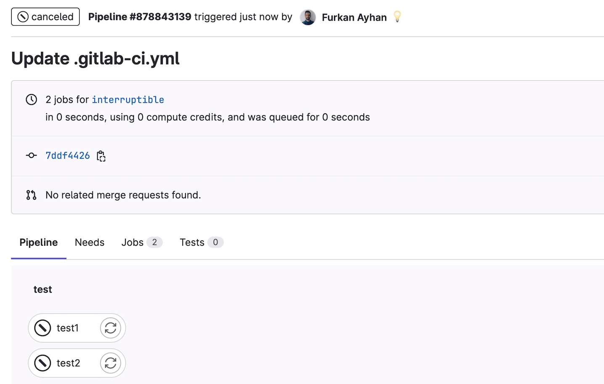Select the Pipeline tab
Image resolution: width=604 pixels, height=384 pixels.
pos(39,243)
